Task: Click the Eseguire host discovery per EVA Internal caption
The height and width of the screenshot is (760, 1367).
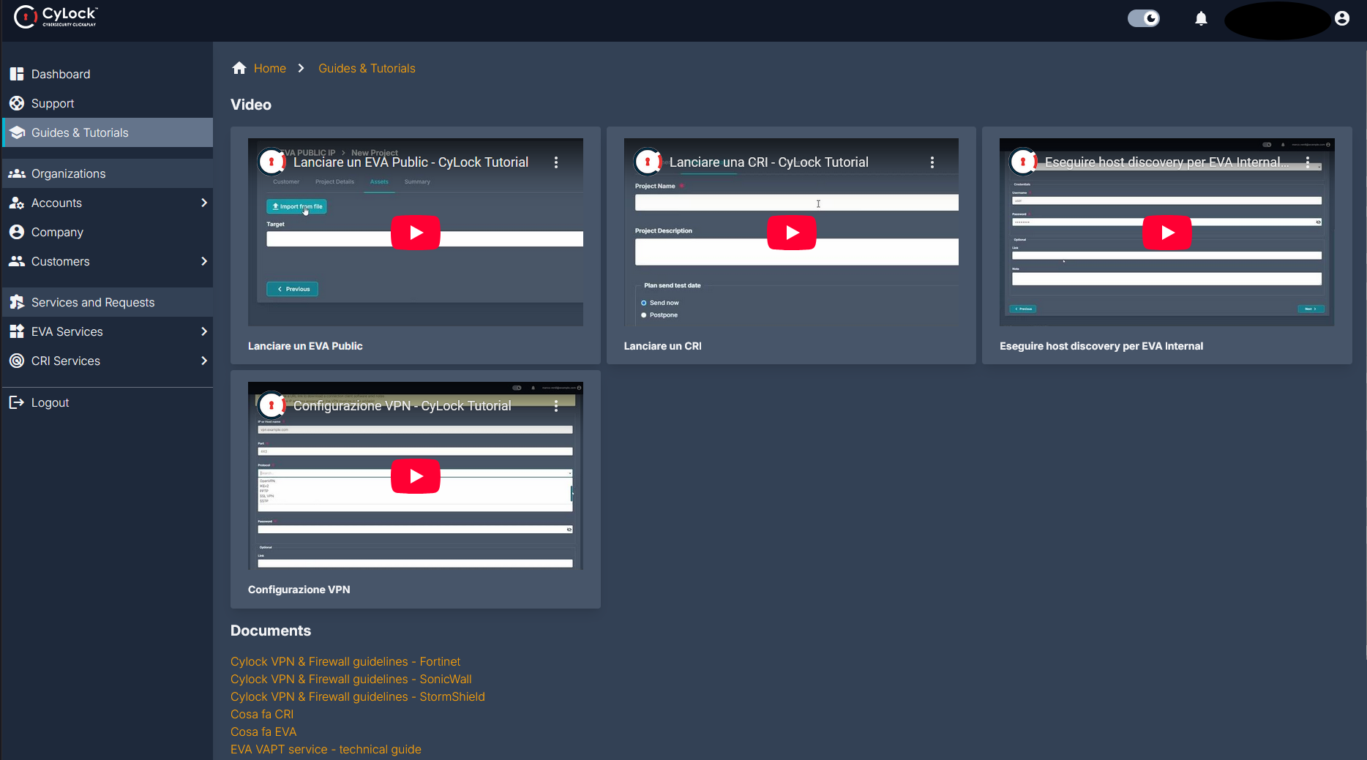Action: tap(1101, 346)
